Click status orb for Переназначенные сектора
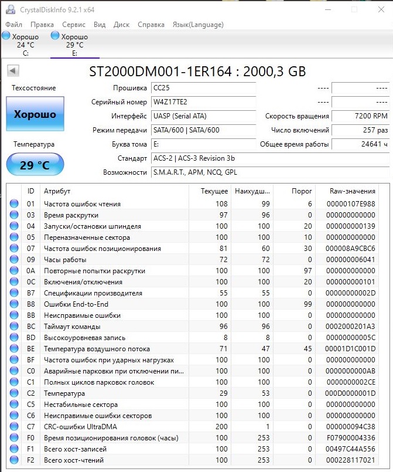 tap(14, 237)
